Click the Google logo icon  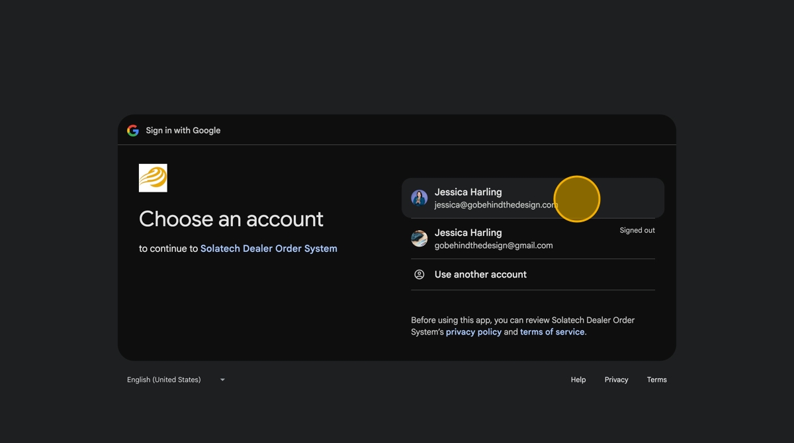(133, 130)
